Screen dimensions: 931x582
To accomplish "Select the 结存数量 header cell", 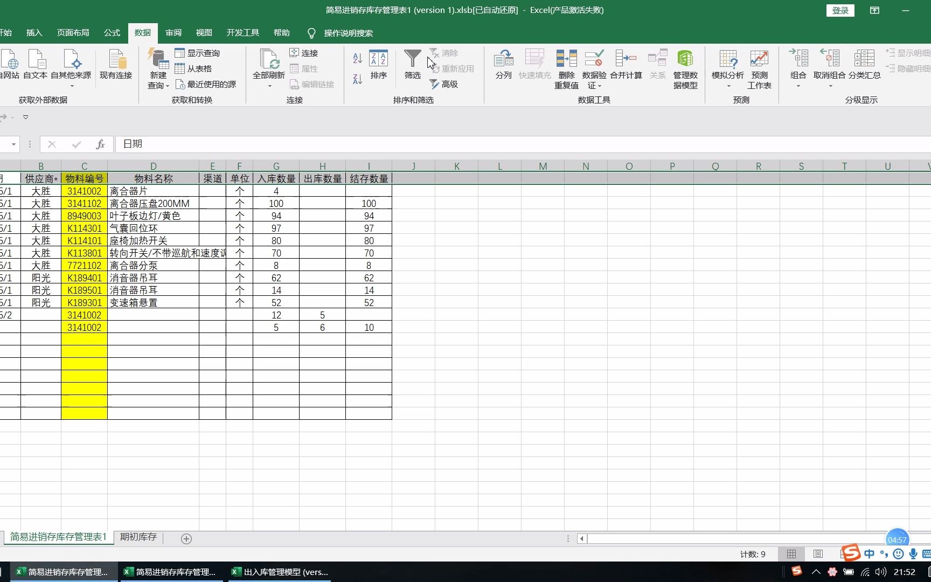I will (369, 178).
